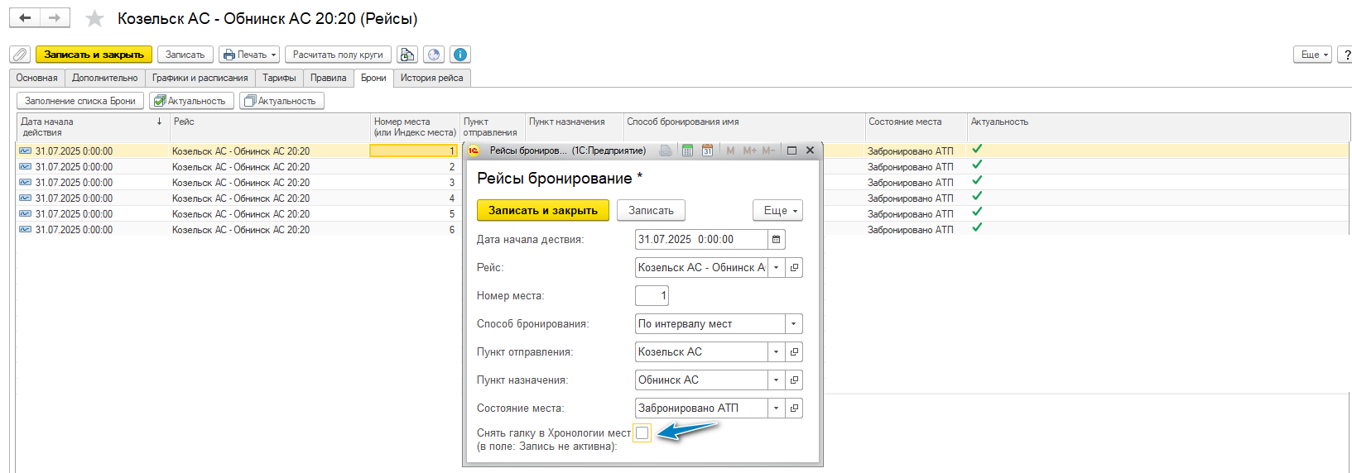This screenshot has width=1352, height=473.
Task: Navigate back with left arrow button
Action: [x=25, y=18]
